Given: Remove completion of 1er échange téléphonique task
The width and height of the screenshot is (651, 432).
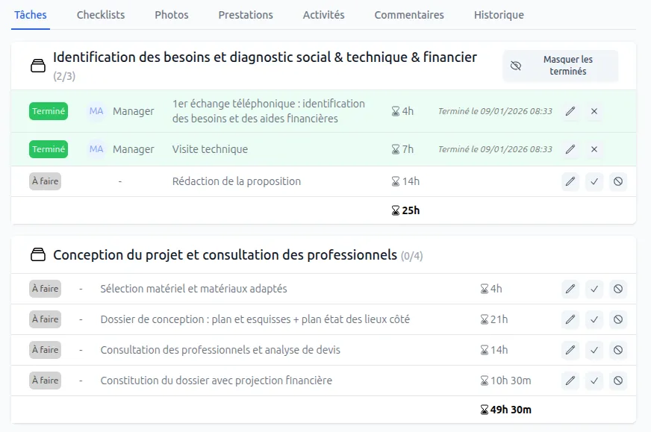Looking at the screenshot, I should point(594,111).
